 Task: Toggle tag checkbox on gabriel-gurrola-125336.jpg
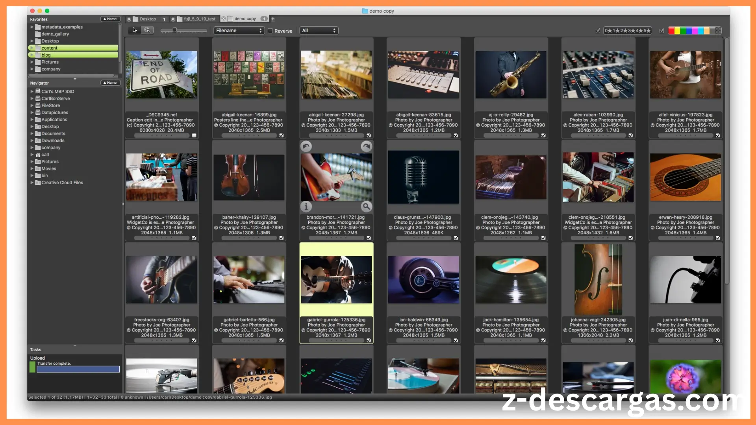[369, 340]
